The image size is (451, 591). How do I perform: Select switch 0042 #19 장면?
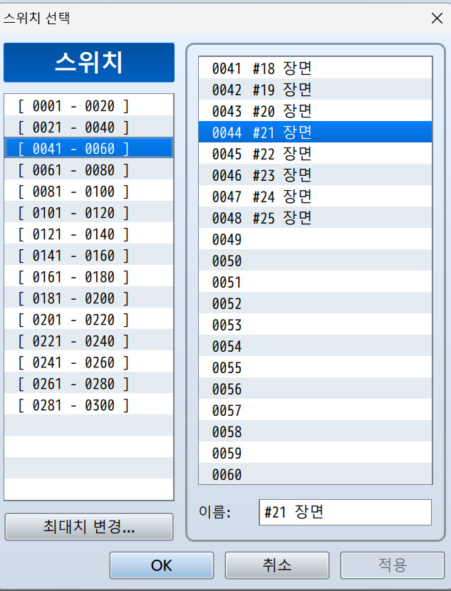tap(315, 89)
